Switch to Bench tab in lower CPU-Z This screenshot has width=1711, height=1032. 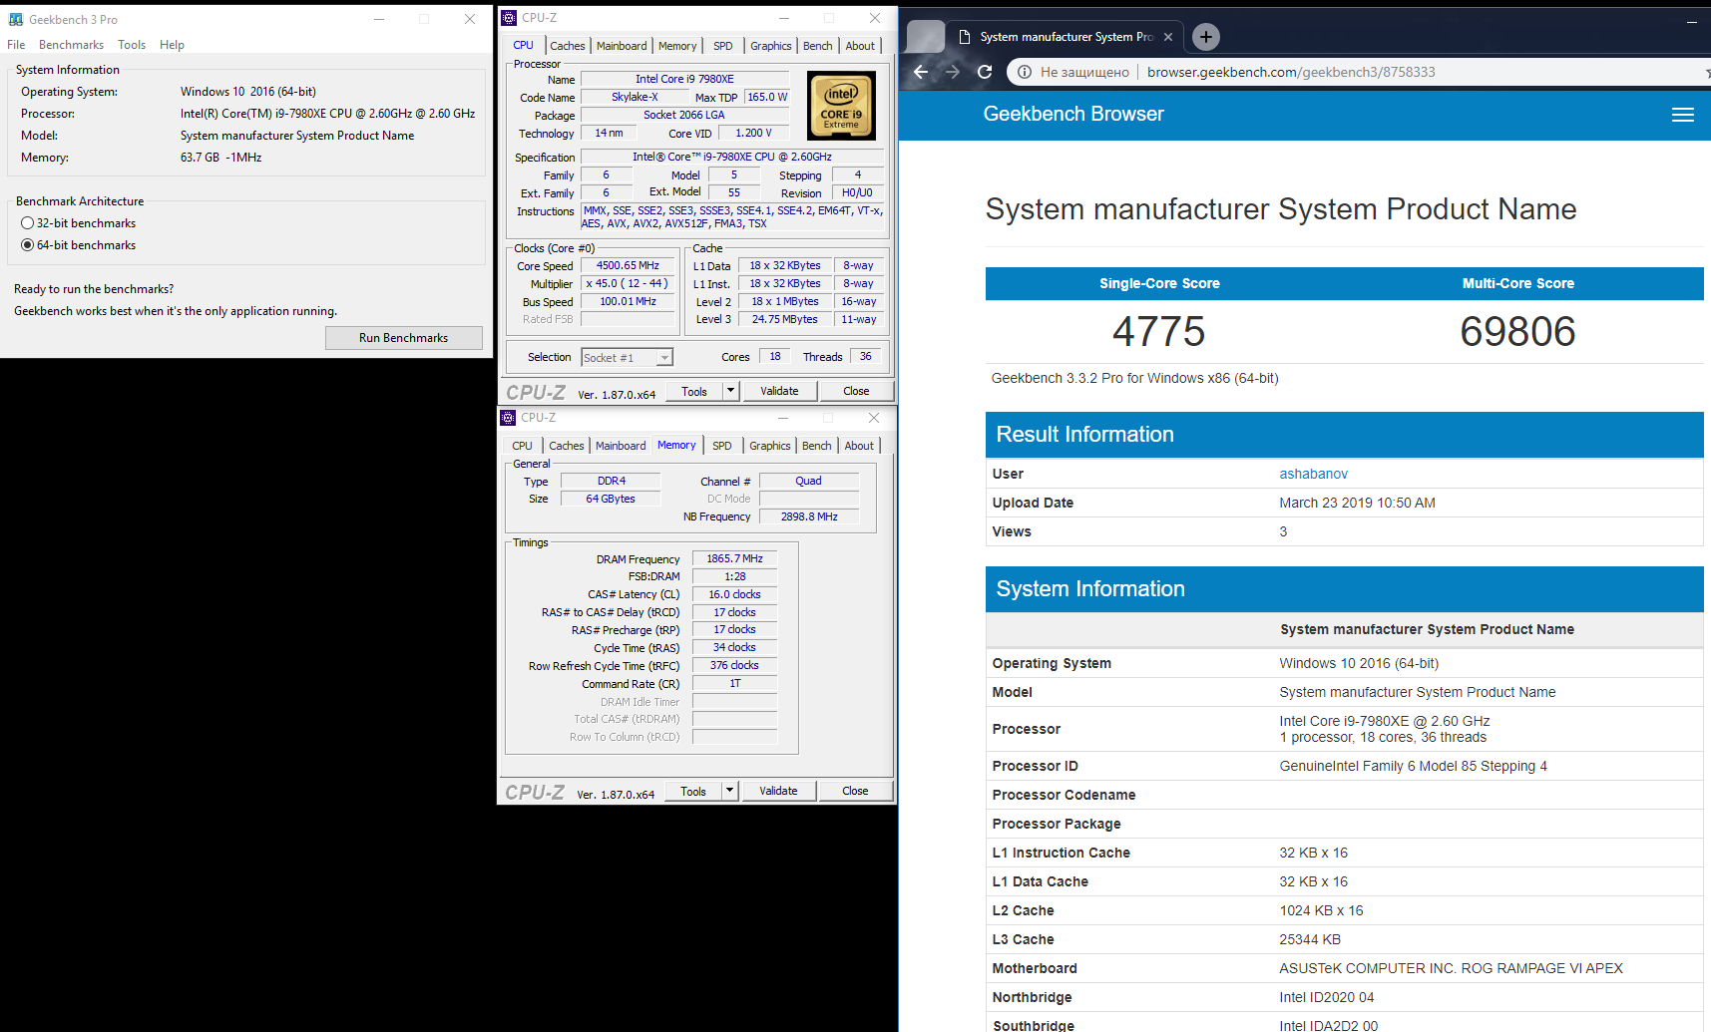pyautogui.click(x=817, y=446)
